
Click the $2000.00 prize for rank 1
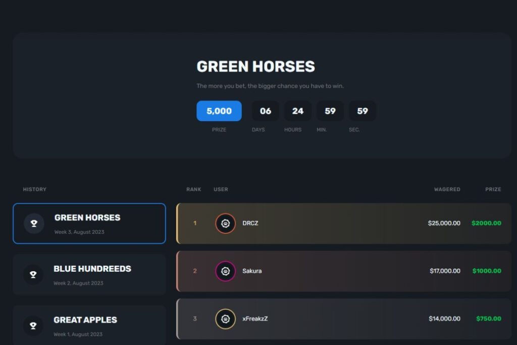coord(486,223)
